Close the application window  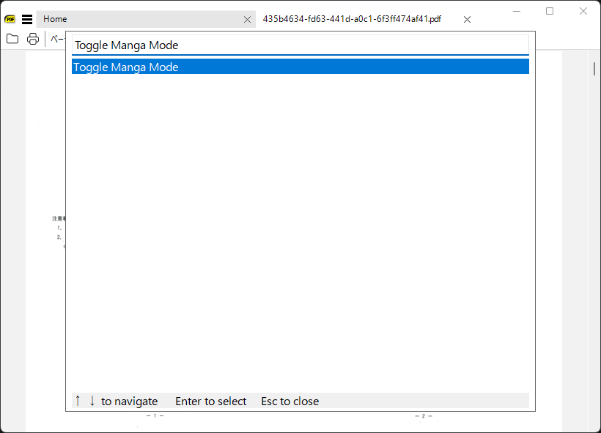tap(583, 11)
